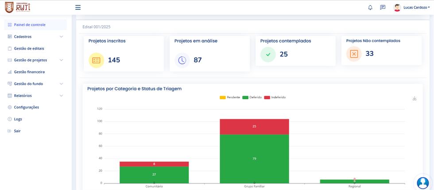
Task: Open the Lucas Cardozo user dropdown
Action: [417, 8]
